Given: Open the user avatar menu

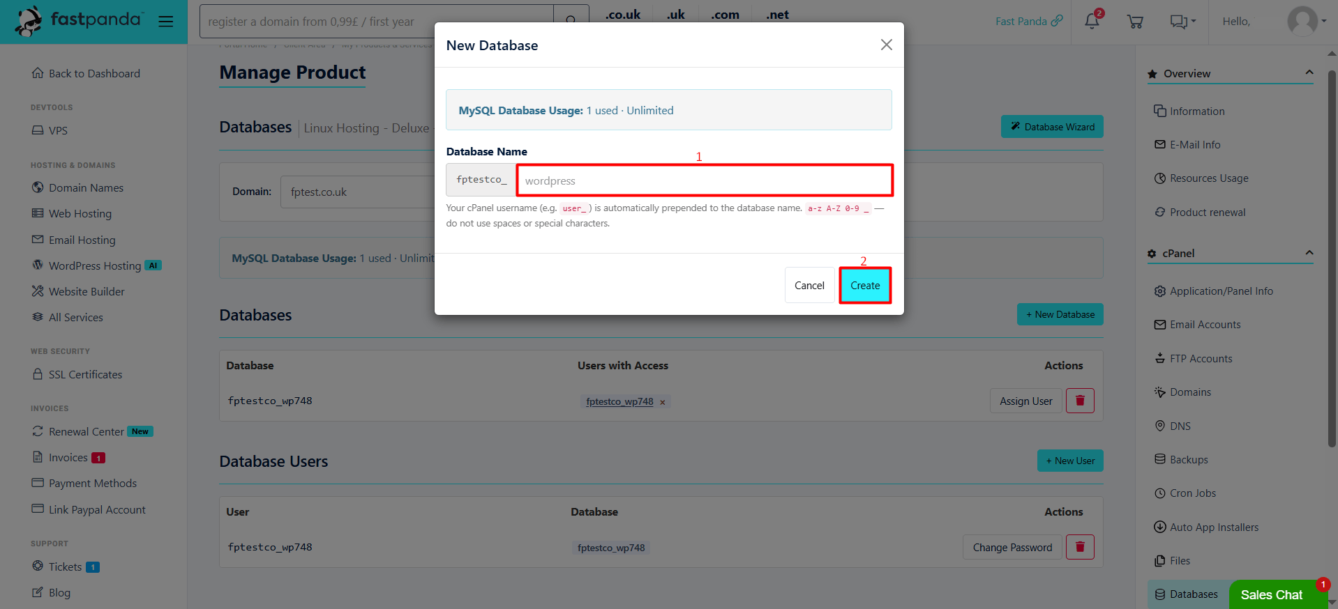Looking at the screenshot, I should [x=1306, y=21].
